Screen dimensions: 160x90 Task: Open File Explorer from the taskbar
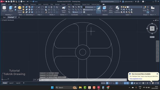click(80, 87)
